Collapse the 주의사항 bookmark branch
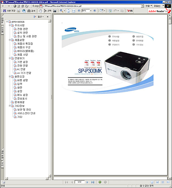The image size is (172, 188). 10,25
